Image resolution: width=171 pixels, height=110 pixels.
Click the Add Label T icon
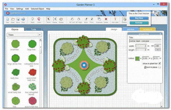(x=115, y=19)
